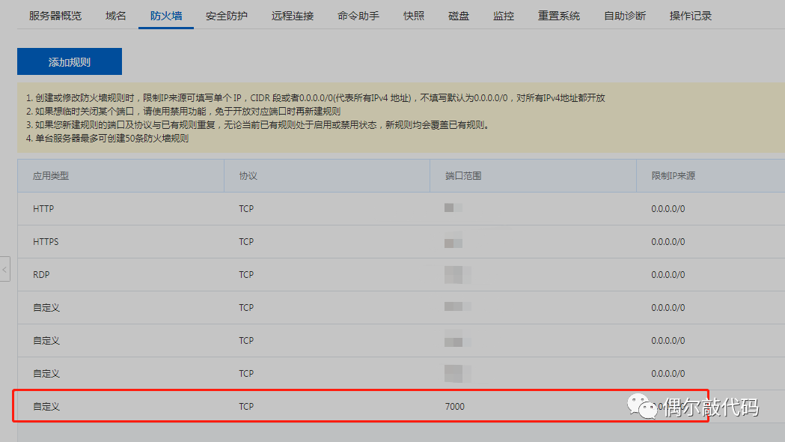This screenshot has height=442, width=785.
Task: Switch to the 域名 tab
Action: point(116,16)
